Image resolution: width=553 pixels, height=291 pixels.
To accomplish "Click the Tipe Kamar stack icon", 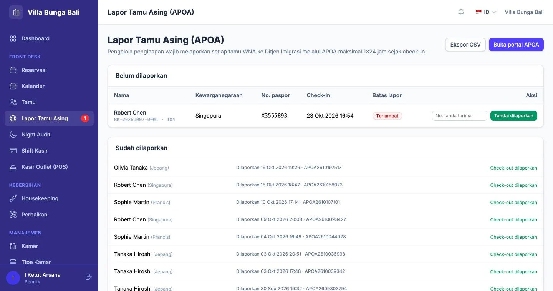I will [x=13, y=262].
